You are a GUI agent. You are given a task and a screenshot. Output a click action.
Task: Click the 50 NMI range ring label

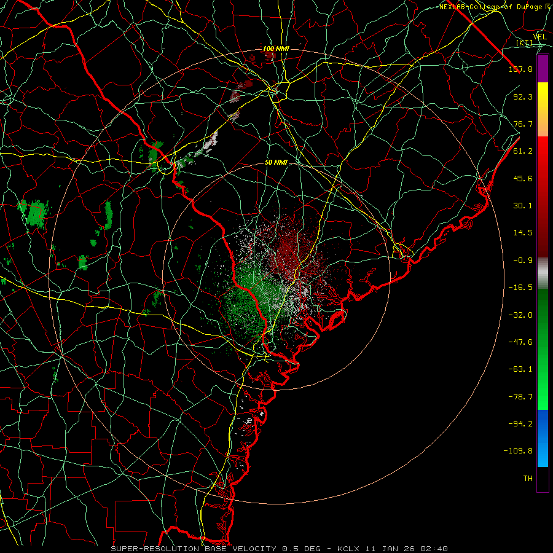tap(276, 163)
